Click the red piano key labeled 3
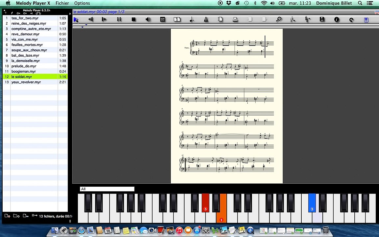Image resolution: width=379 pixels, height=237 pixels. (x=205, y=203)
